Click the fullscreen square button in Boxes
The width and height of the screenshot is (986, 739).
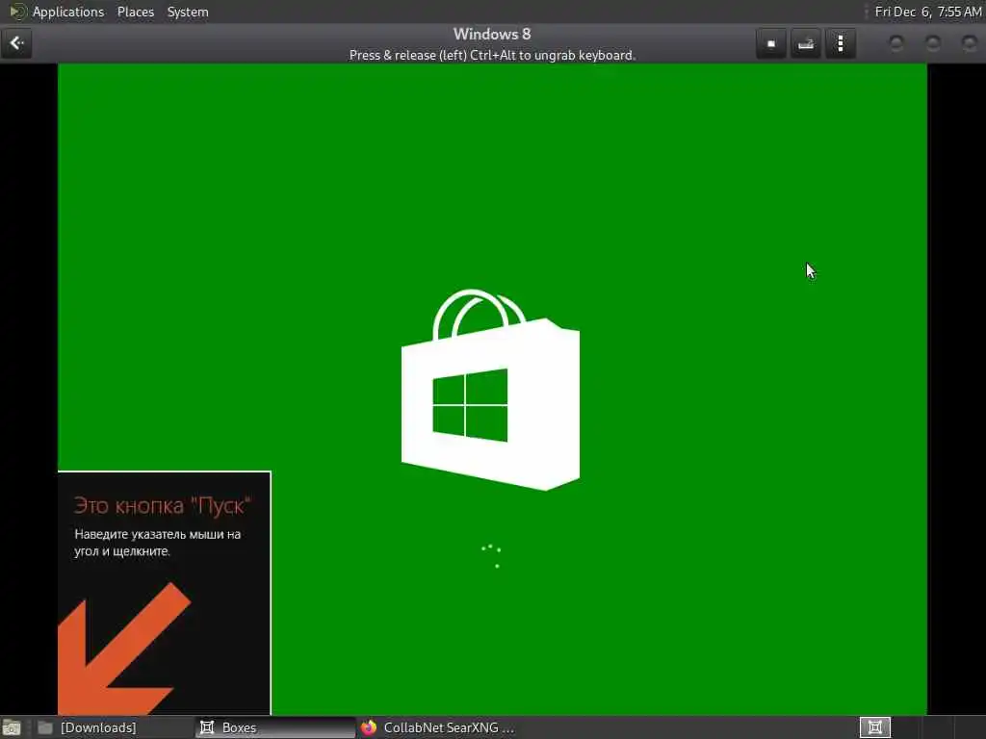(x=771, y=43)
